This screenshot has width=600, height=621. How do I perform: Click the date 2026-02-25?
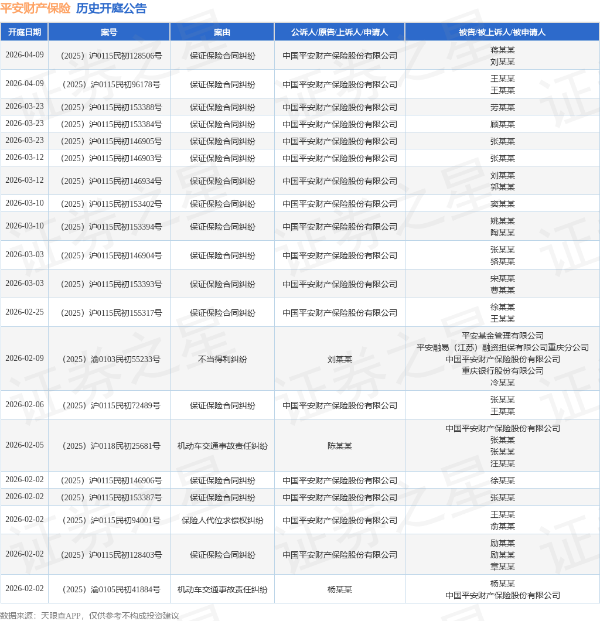[25, 312]
